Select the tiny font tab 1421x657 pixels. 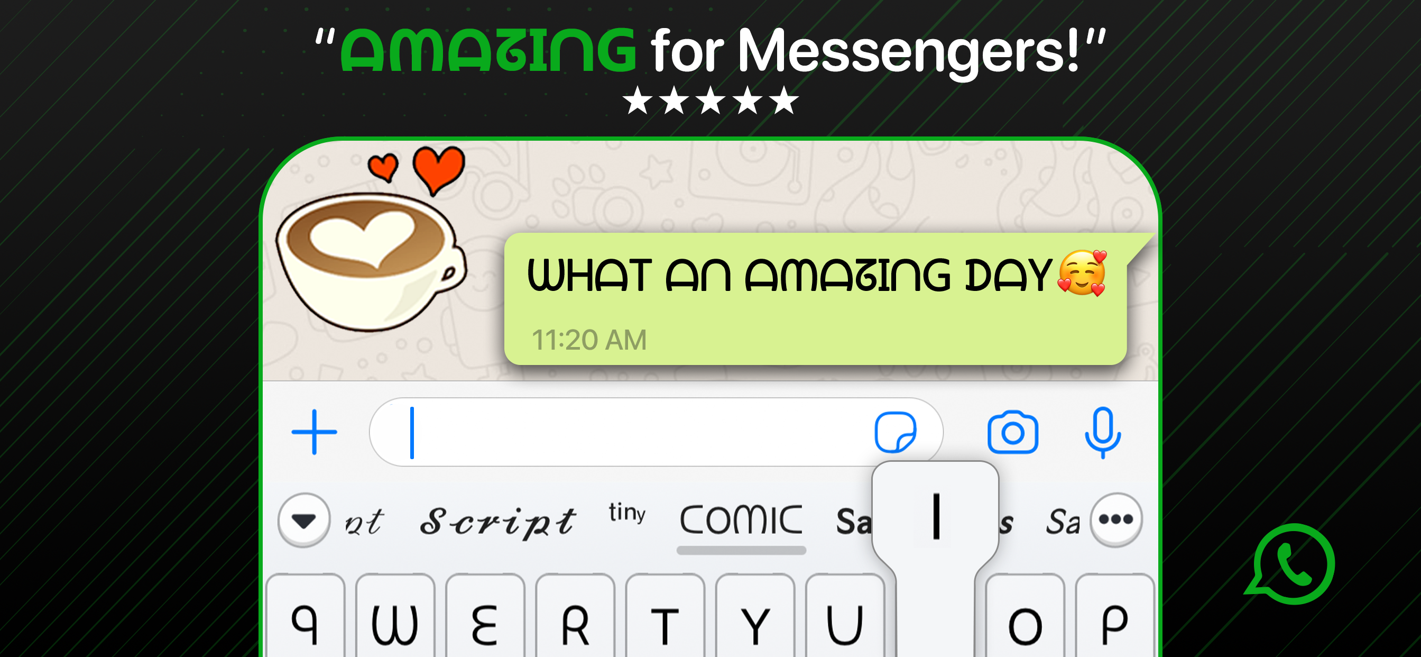(626, 513)
